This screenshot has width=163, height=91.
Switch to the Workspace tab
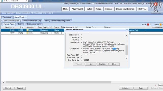click(7, 17)
